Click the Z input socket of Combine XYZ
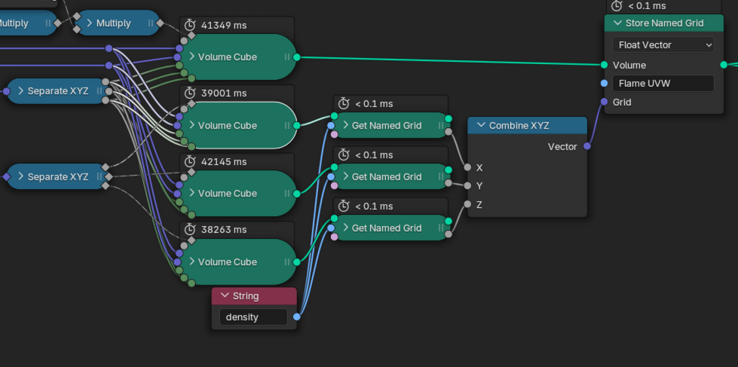 [467, 204]
